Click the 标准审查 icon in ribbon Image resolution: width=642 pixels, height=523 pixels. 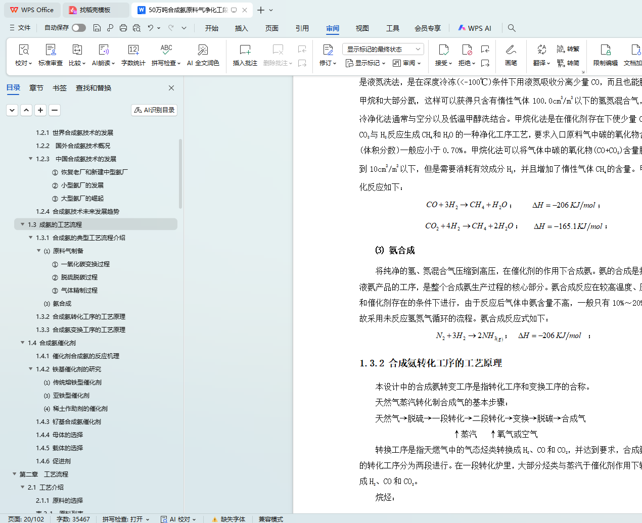click(x=51, y=50)
